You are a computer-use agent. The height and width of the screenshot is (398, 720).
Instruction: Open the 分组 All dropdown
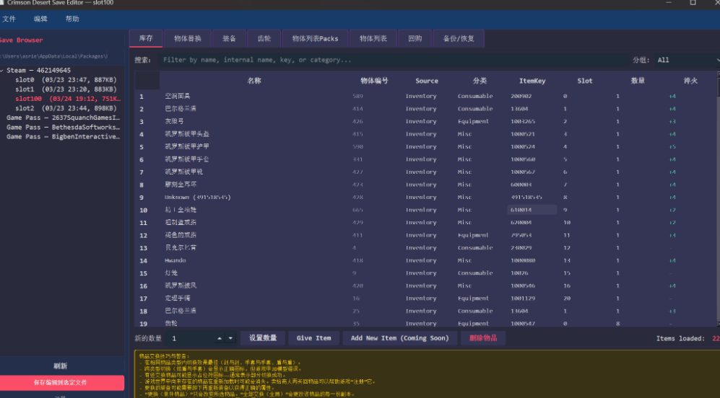click(685, 61)
